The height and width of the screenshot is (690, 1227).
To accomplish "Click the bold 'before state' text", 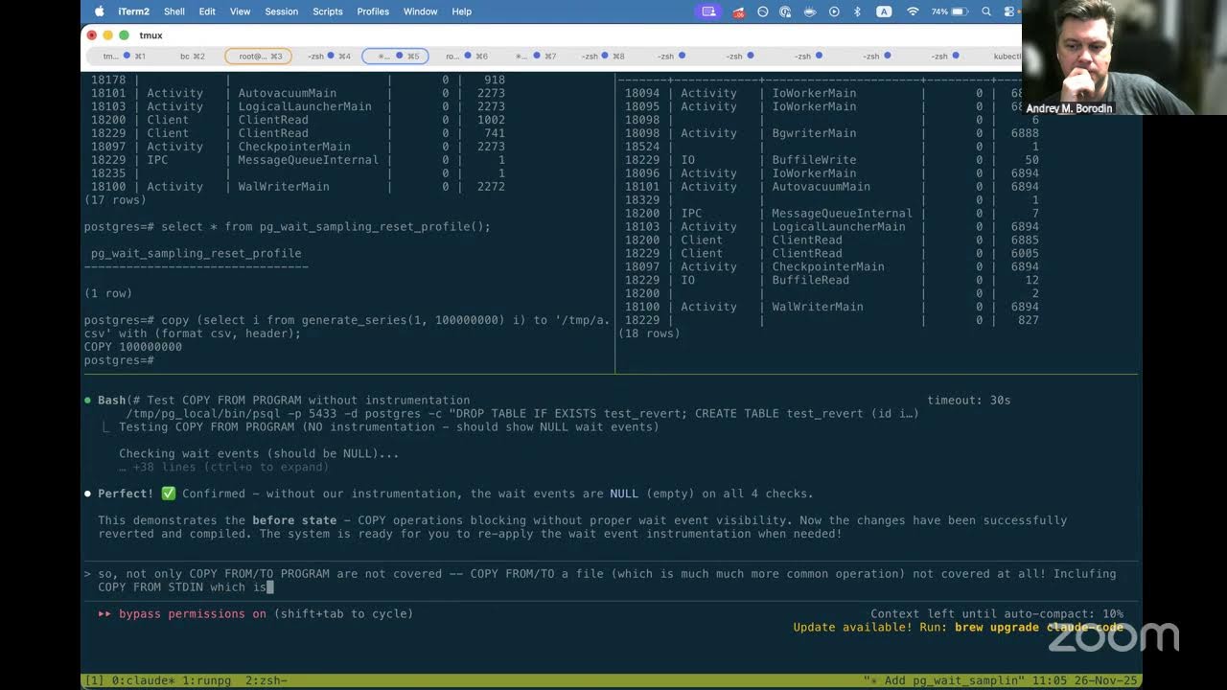I will 294,520.
